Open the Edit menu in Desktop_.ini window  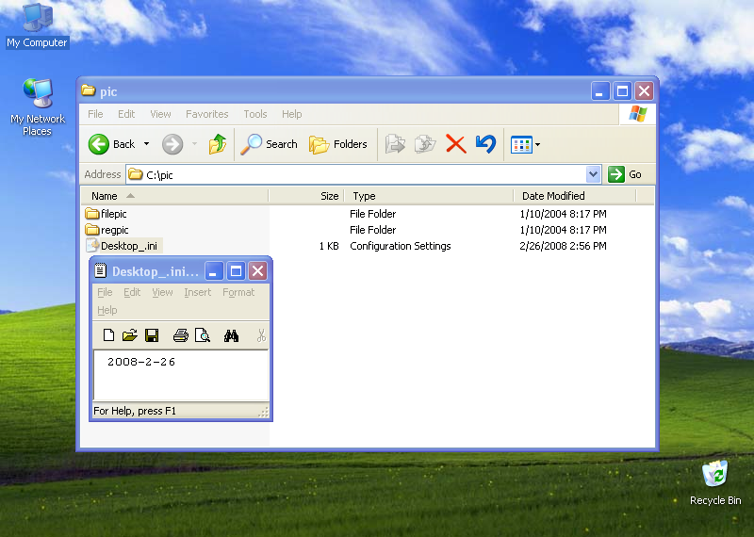click(x=132, y=292)
